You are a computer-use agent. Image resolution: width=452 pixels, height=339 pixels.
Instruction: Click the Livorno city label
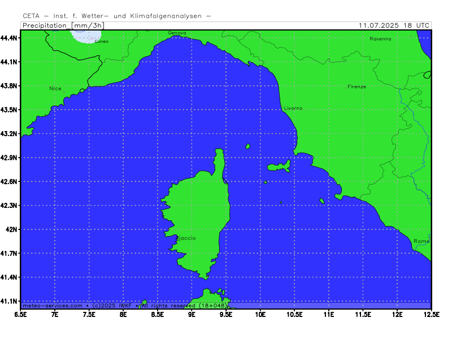(293, 108)
